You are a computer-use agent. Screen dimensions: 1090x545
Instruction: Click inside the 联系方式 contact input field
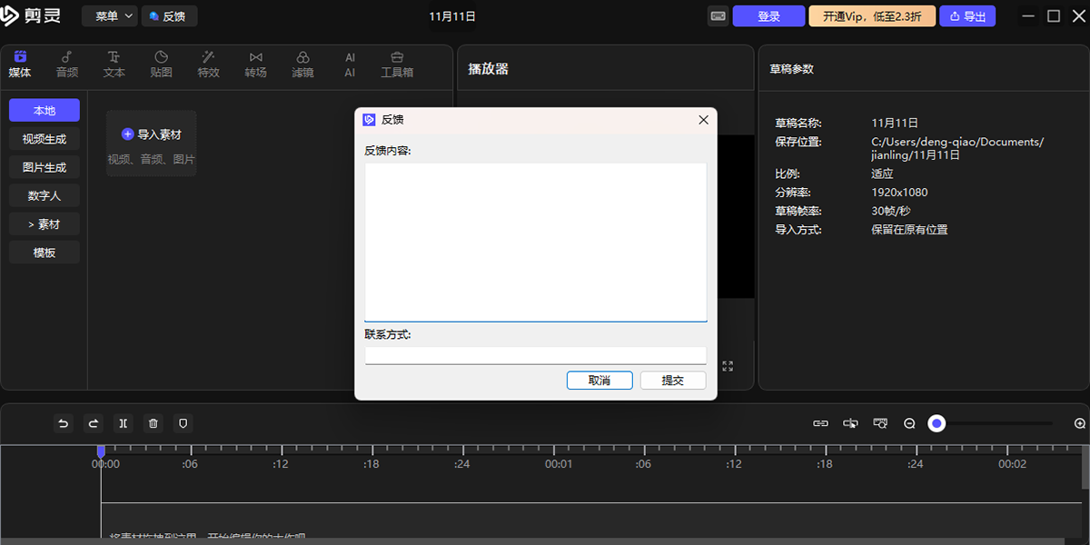pos(535,354)
